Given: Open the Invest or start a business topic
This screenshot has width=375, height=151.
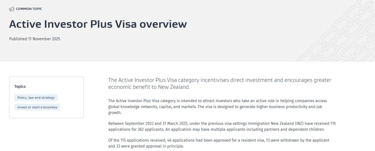Looking at the screenshot, I should (x=37, y=107).
